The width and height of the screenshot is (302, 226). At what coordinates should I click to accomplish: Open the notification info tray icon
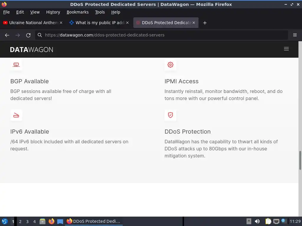tap(283, 221)
